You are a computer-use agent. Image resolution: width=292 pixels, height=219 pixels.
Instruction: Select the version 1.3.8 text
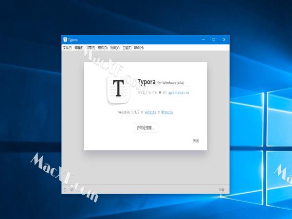128,112
